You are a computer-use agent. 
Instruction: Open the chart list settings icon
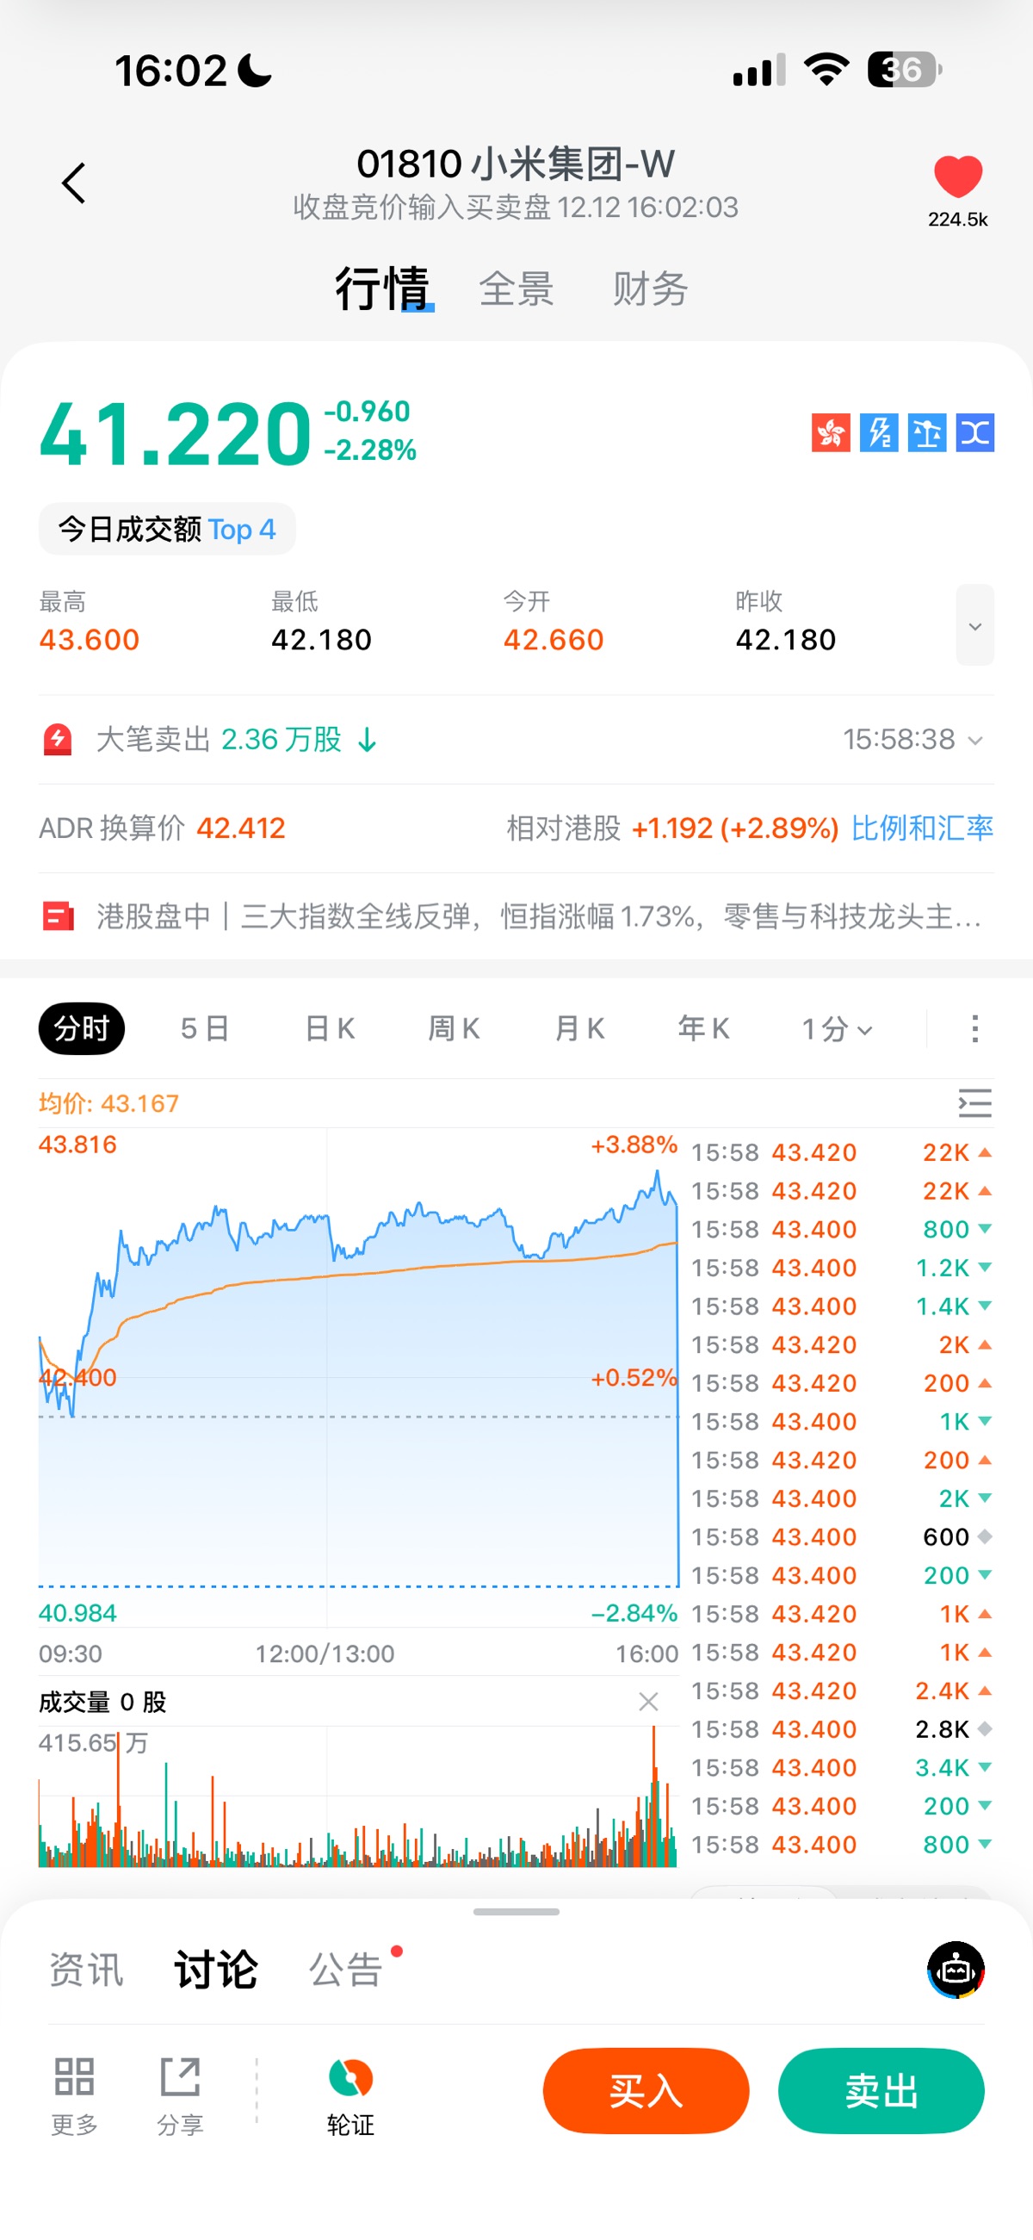click(x=974, y=1102)
